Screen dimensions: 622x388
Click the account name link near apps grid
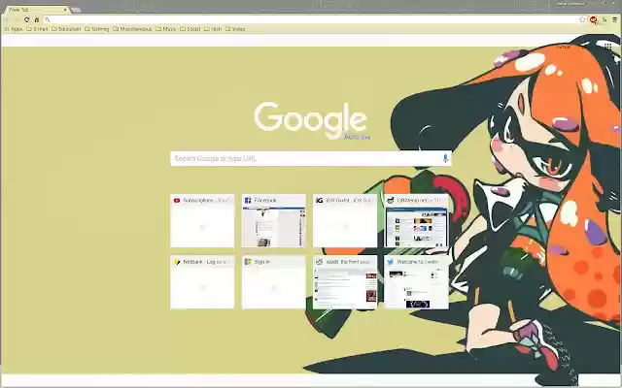pos(563,47)
